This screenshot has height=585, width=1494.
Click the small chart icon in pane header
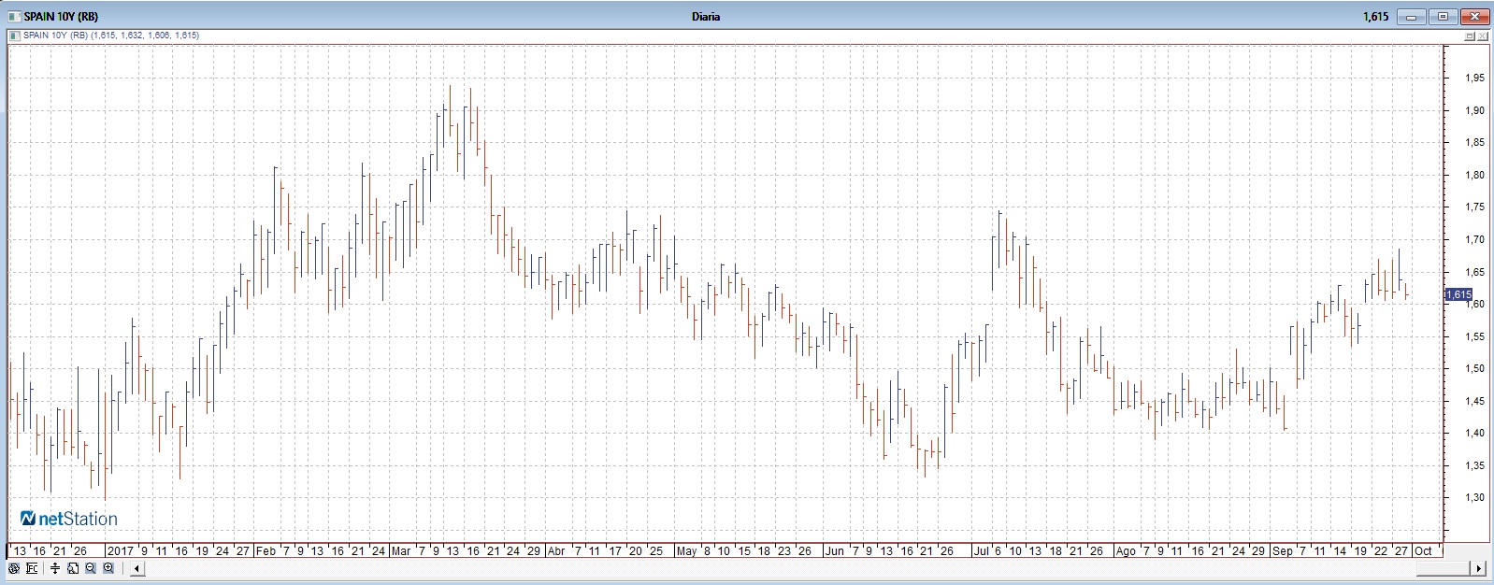pyautogui.click(x=15, y=36)
